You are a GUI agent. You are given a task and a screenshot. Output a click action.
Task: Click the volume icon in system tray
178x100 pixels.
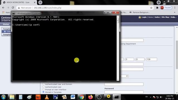161,97
